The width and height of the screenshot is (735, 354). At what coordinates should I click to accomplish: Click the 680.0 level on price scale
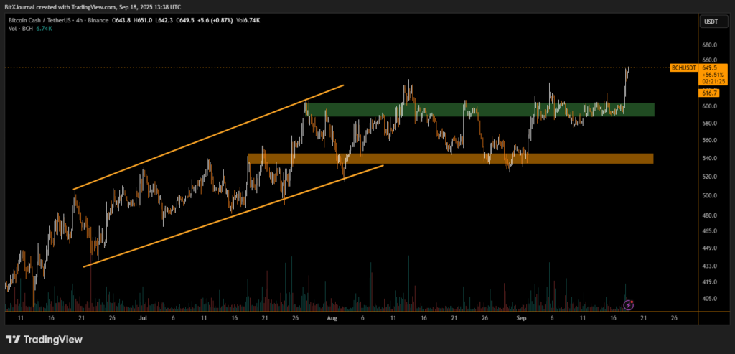[709, 43]
